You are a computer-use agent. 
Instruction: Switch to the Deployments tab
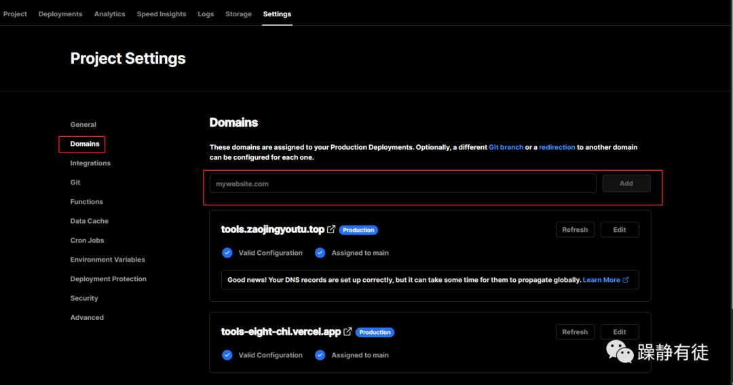point(60,14)
